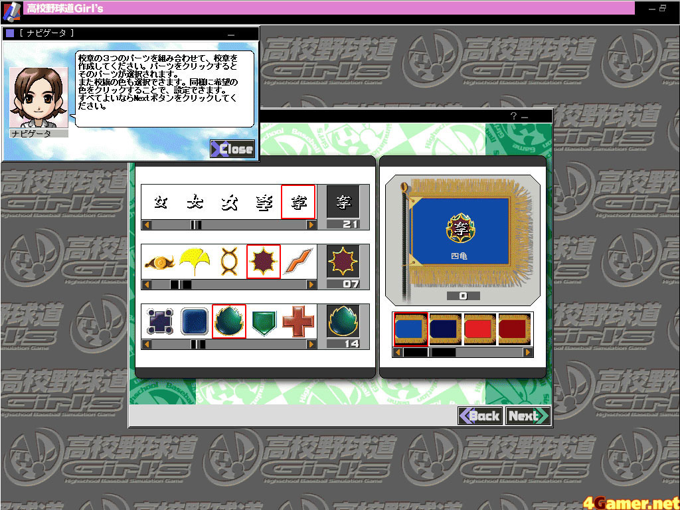Click the navigator character portrait

(x=39, y=98)
